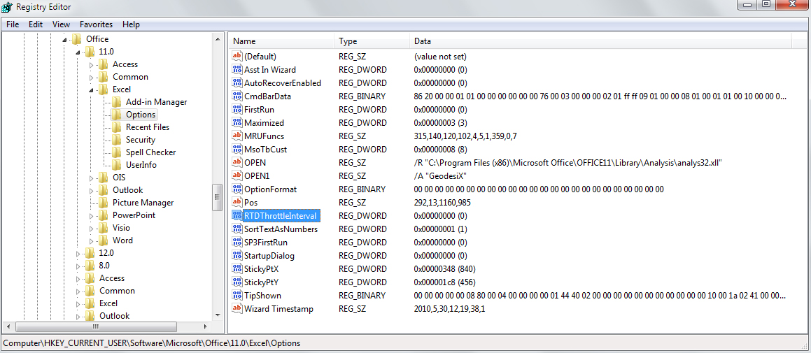This screenshot has height=353, width=811.
Task: Click the OPEN string value icon
Action: (237, 163)
